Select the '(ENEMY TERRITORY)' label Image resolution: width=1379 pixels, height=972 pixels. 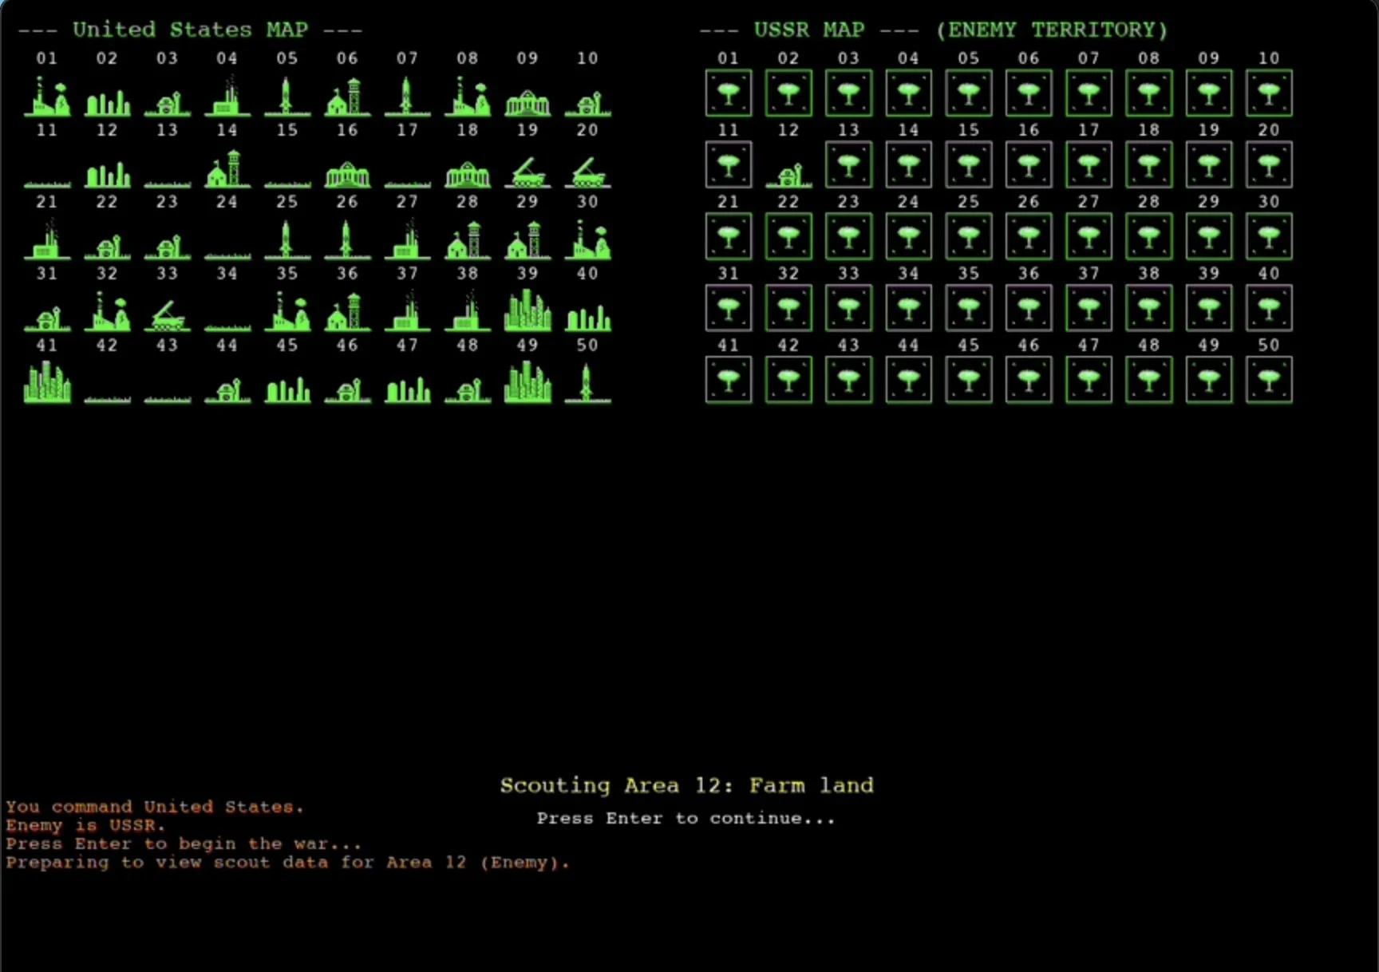[x=1052, y=30]
